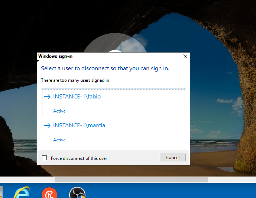The width and height of the screenshot is (256, 198).
Task: Click the Active status under fabio
Action: (59, 111)
